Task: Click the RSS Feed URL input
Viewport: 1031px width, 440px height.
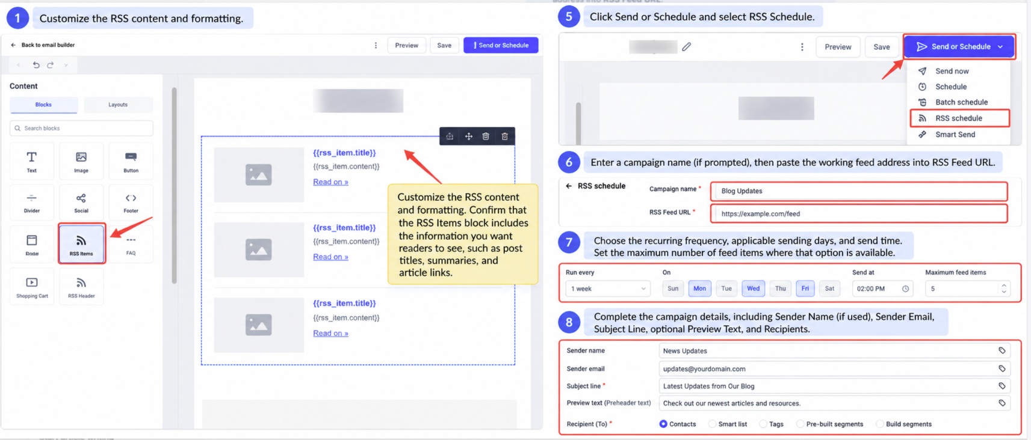Action: [x=859, y=213]
